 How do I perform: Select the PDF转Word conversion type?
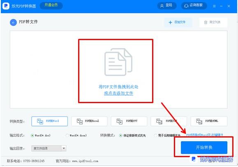click(49, 121)
